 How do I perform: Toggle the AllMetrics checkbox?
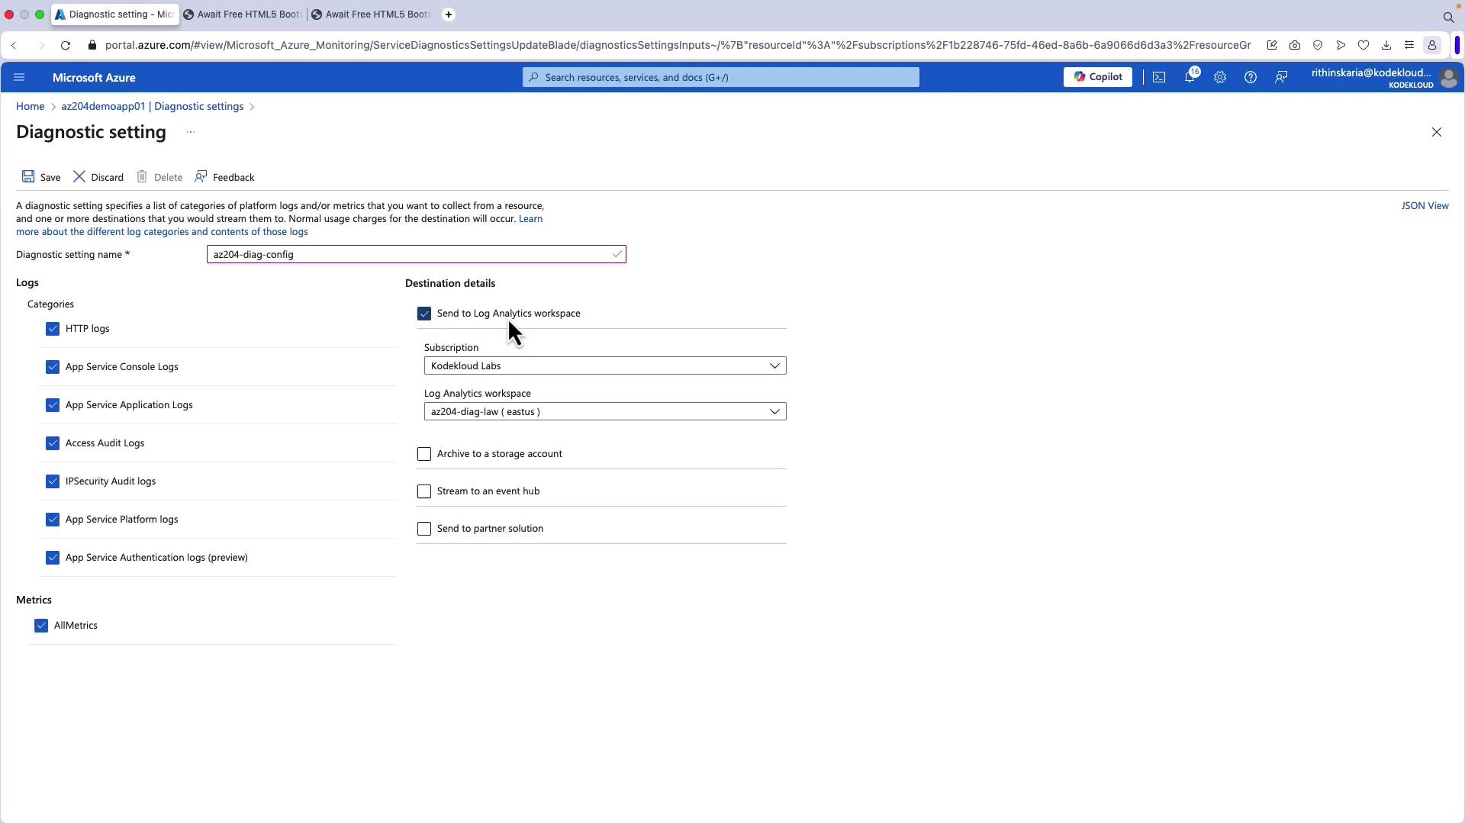[41, 626]
